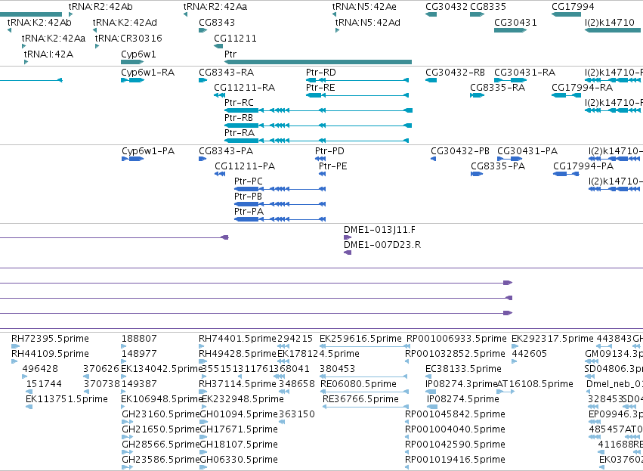
Task: Select the CG30431-PA protein label
Action: (x=527, y=151)
